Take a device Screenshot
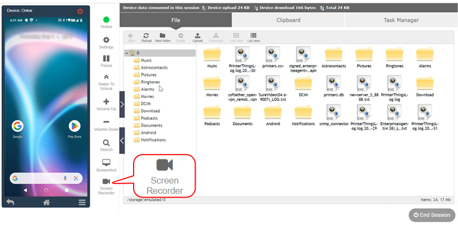Viewport: 458px width, 225px height. [106, 165]
